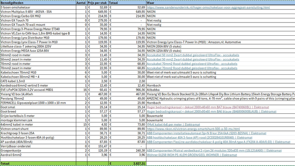The height and width of the screenshot is (166, 295).
Task: Select cell 'Victron VE,Can to CAN-bus 1,8m BMS-kabel type B'
Action: (38, 33)
